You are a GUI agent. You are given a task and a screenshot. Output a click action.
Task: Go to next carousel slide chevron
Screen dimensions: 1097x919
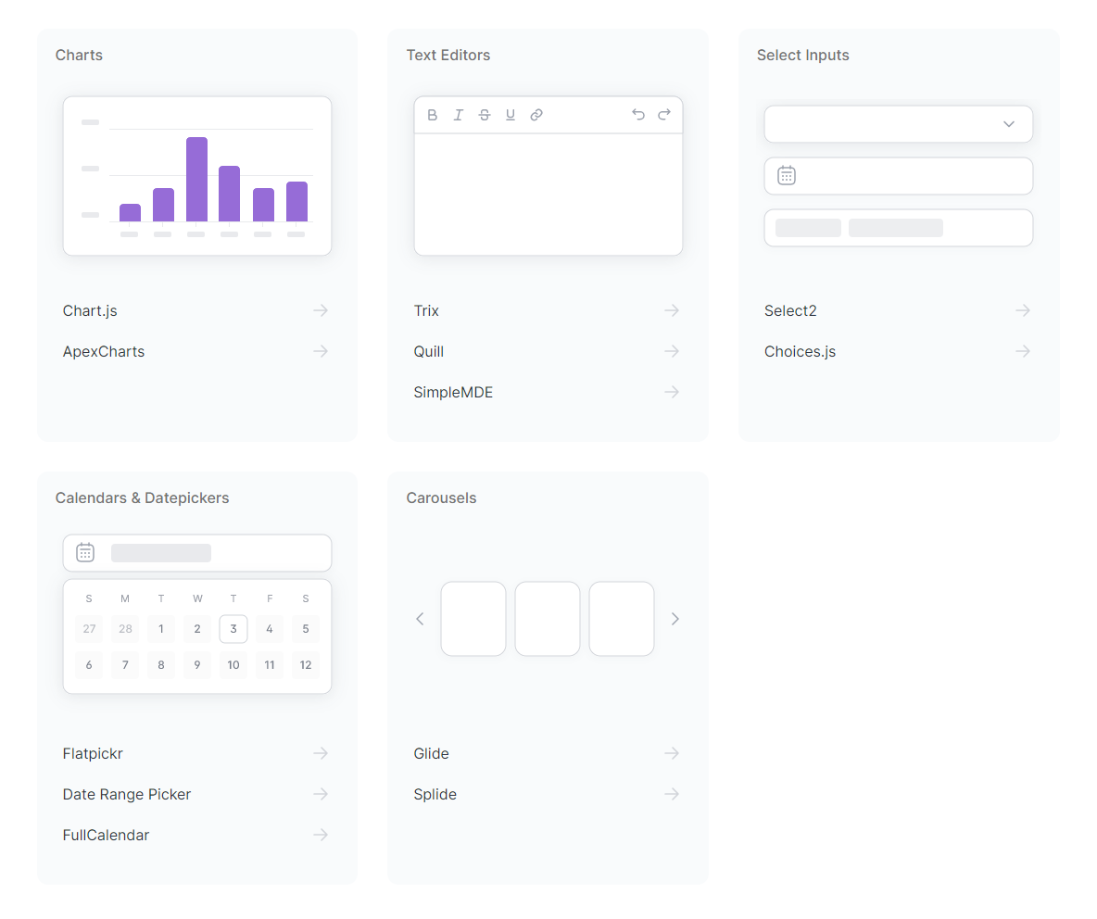[x=675, y=619]
